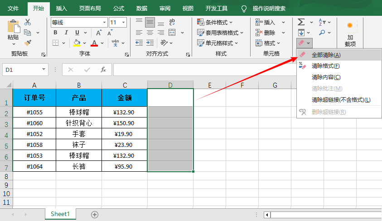Select the Format Painter brush
The width and height of the screenshot is (382, 221).
pos(28,43)
